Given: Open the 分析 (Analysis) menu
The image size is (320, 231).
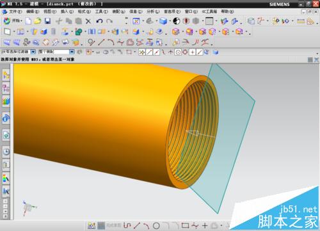Looking at the screenshot, I should 153,12.
